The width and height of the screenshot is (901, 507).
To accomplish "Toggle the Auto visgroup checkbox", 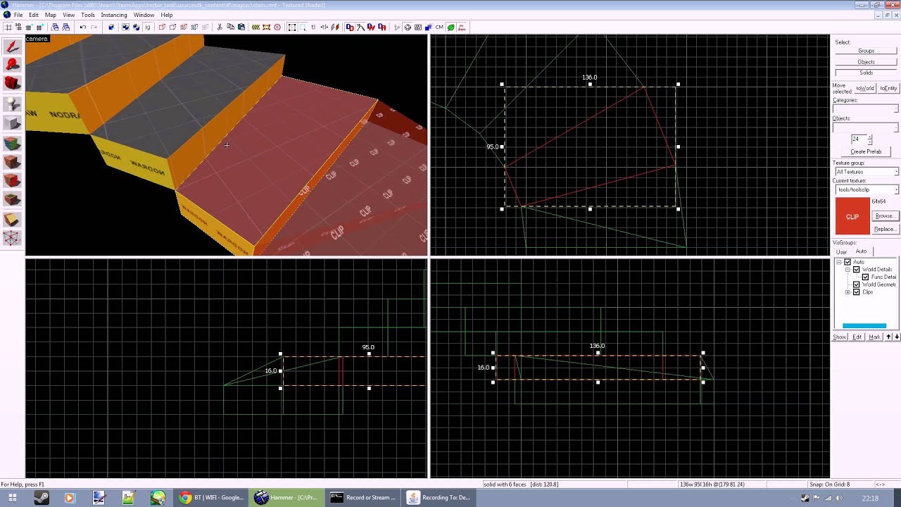I will tap(848, 262).
